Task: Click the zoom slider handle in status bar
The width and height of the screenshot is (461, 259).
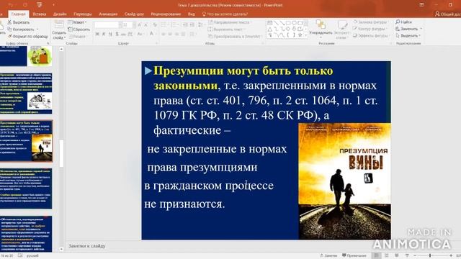Action: pos(430,255)
